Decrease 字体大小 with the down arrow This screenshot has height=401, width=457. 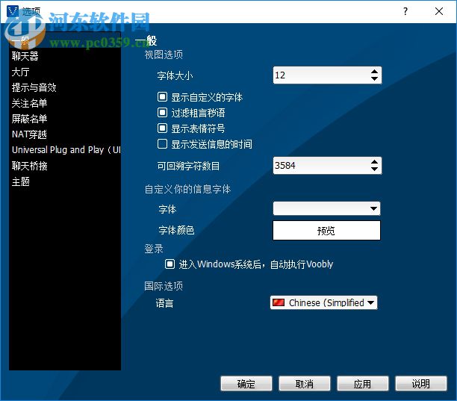tap(375, 78)
